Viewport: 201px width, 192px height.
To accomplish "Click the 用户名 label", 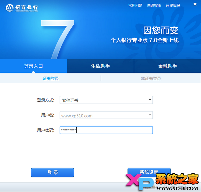I will [48, 115].
